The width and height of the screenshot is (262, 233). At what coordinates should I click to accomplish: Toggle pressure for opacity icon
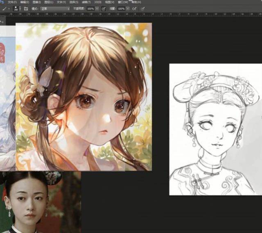(104, 9)
